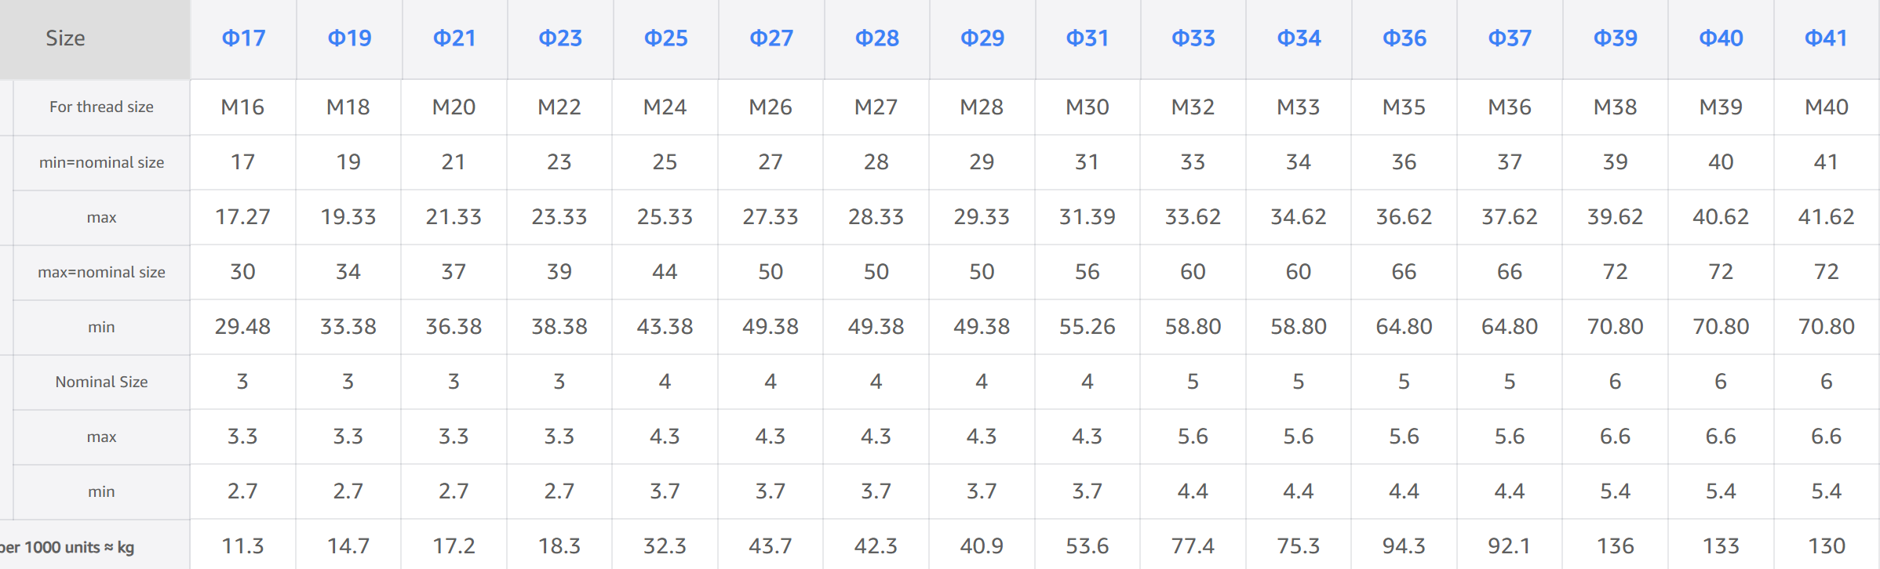Click the Φ34 header link
This screenshot has height=569, width=1880.
[1299, 38]
